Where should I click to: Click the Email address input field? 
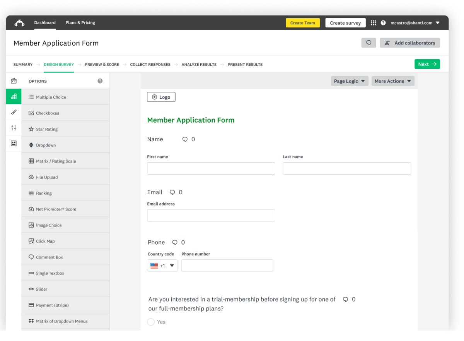coord(211,216)
